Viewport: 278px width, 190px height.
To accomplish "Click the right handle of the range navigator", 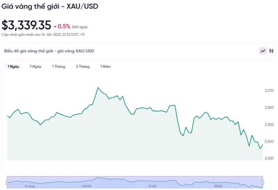I will [263, 182].
